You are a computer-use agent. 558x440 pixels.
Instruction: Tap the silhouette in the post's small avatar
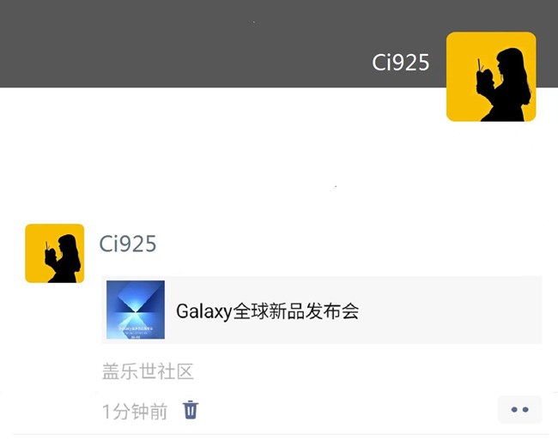(64, 259)
